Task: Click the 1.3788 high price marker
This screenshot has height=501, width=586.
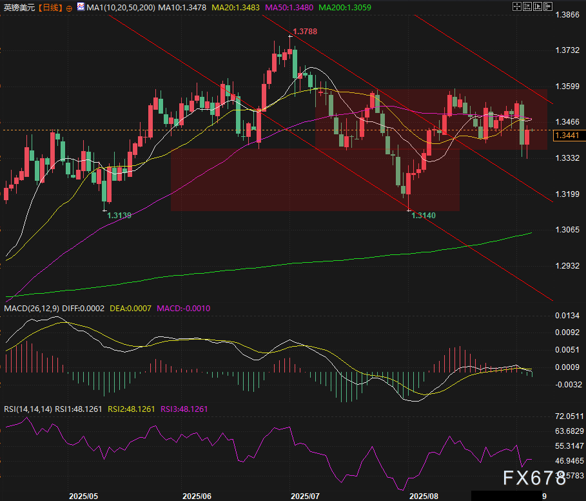Action: pos(305,31)
